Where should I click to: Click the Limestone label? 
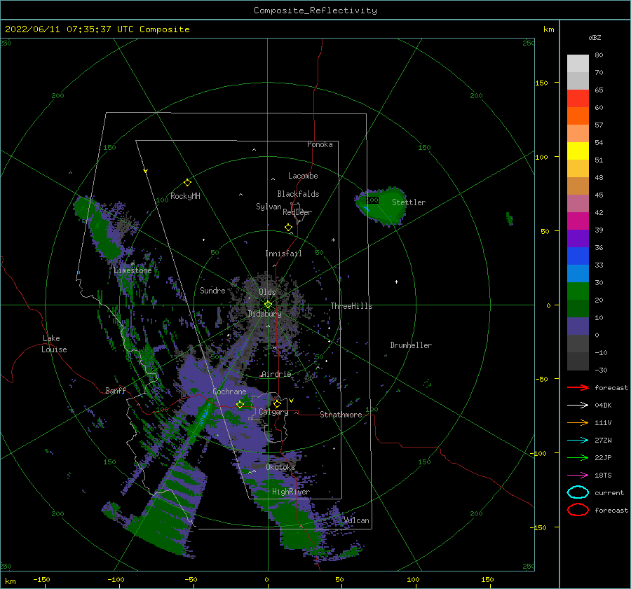point(133,270)
